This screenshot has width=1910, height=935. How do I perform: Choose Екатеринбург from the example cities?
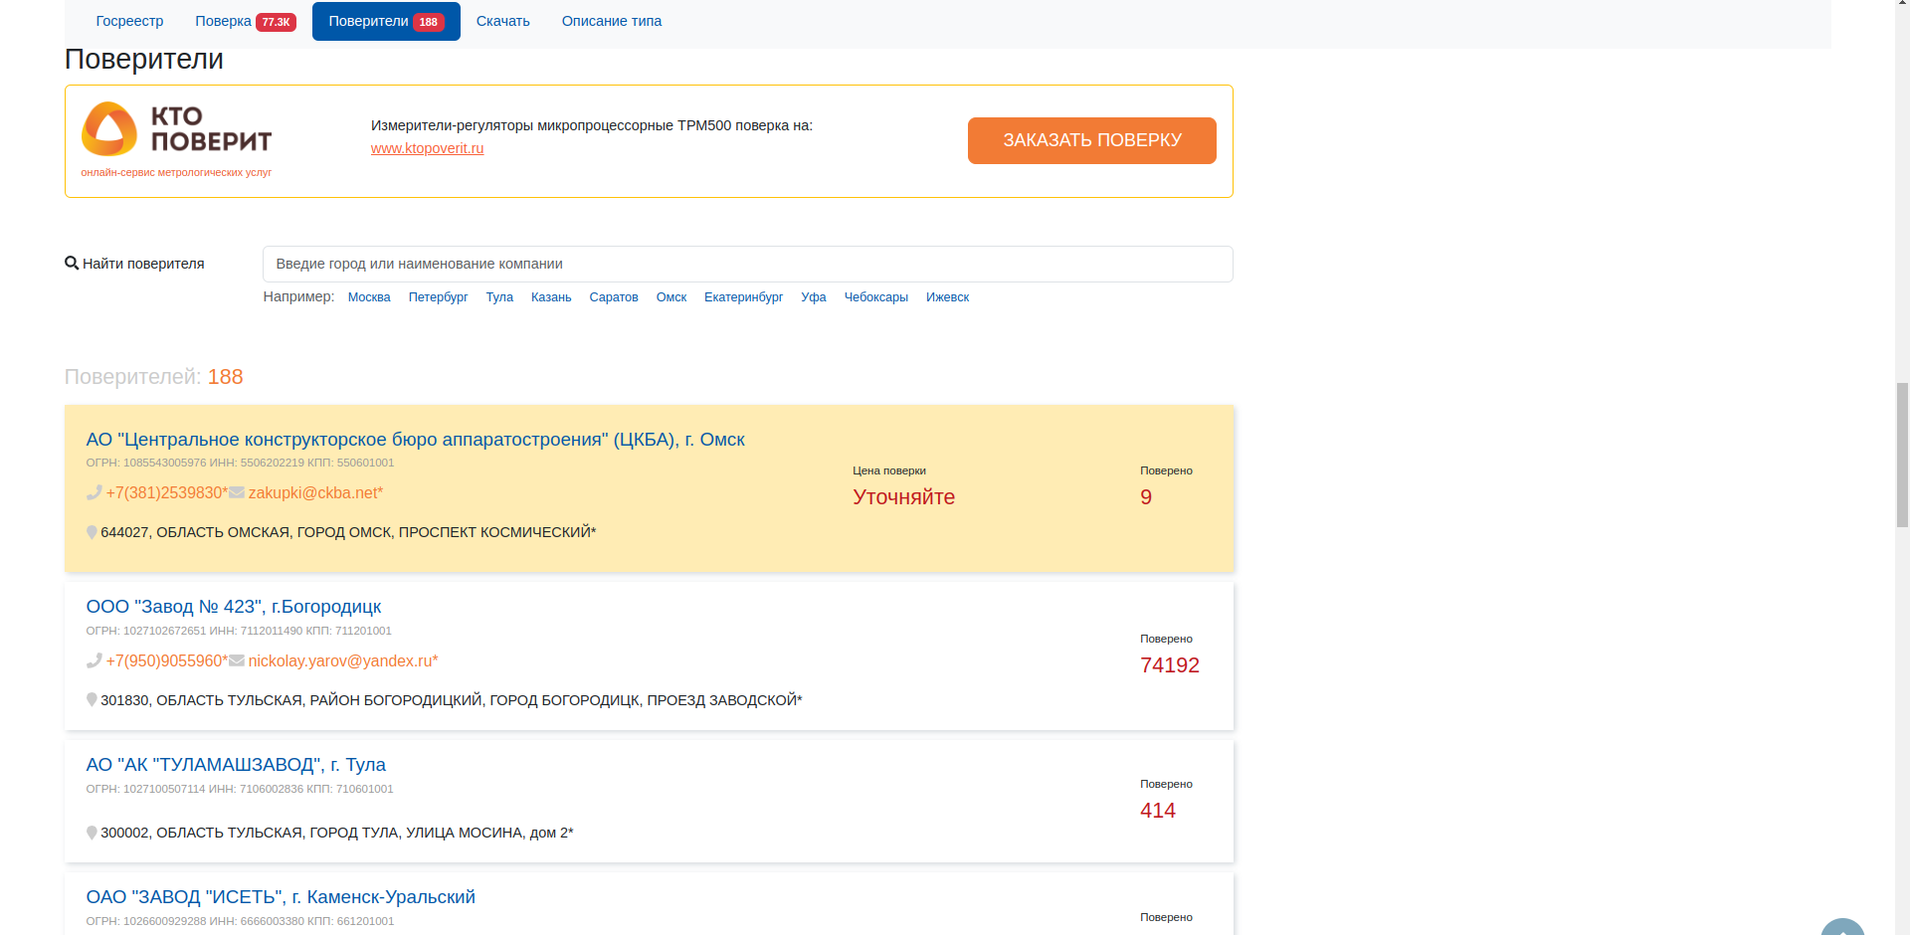coord(743,297)
